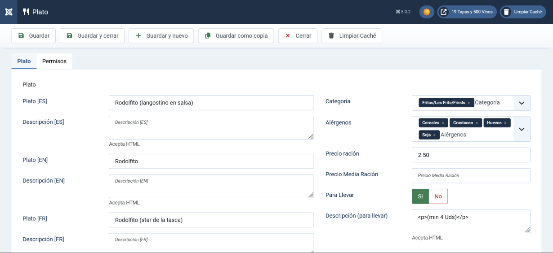Click the Alérgenos field label

[339, 122]
